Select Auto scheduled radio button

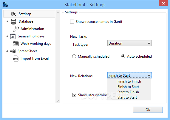point(123,56)
